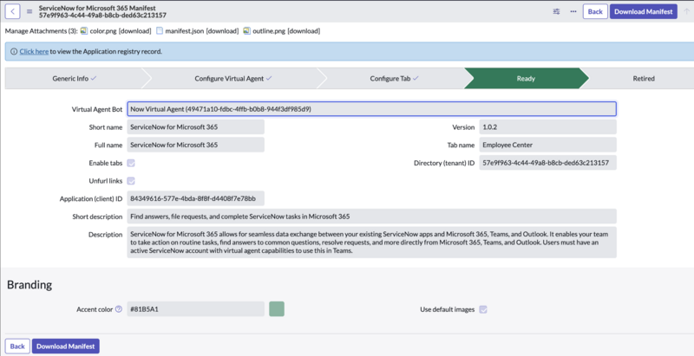Click the Directory (tenant) ID field
Screen dimensions: 694x356
point(547,163)
